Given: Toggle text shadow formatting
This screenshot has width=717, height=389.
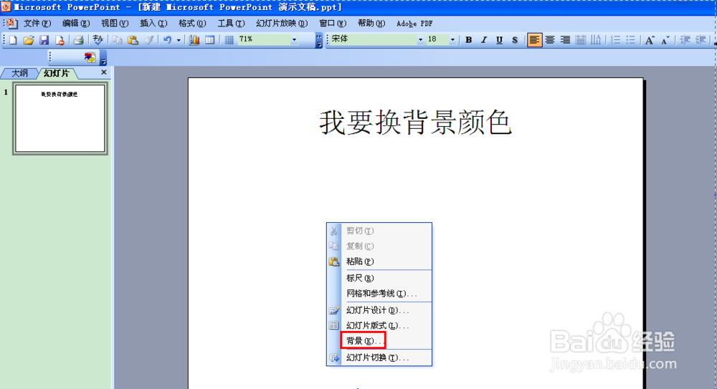Looking at the screenshot, I should pyautogui.click(x=515, y=40).
